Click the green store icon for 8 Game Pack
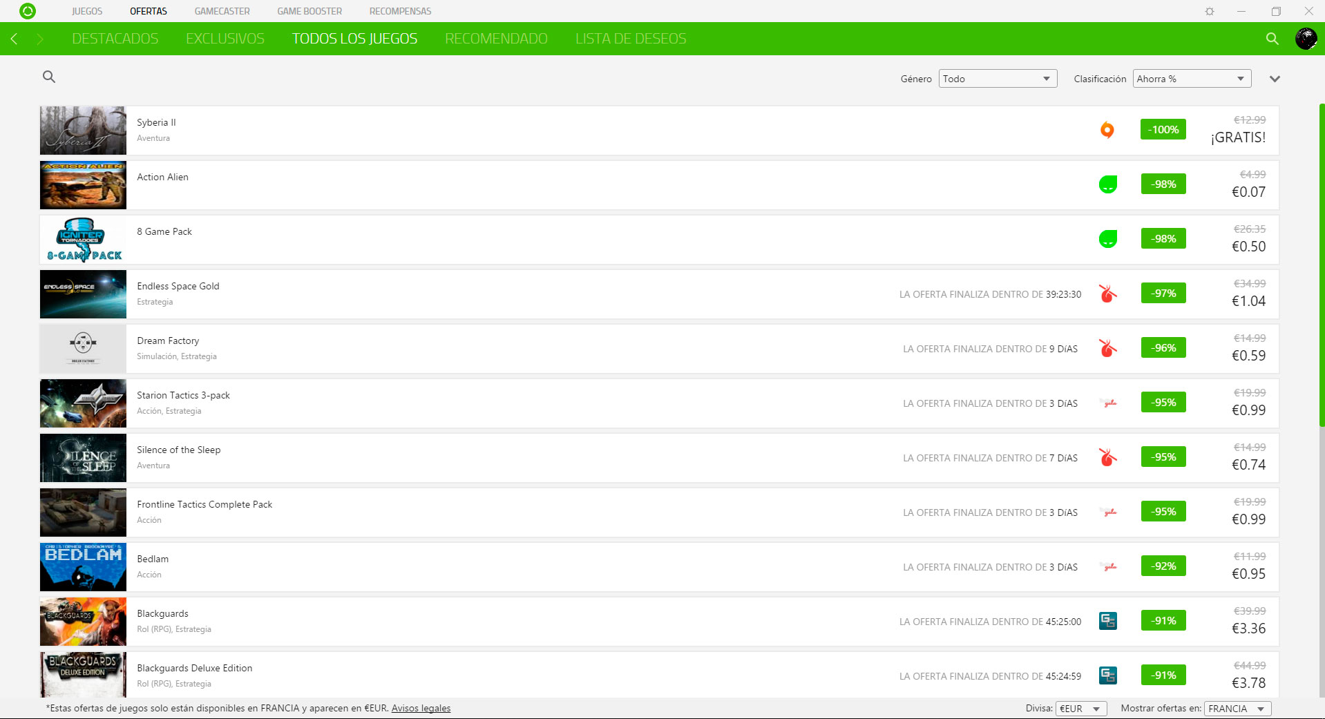This screenshot has height=719, width=1325. pyautogui.click(x=1108, y=239)
